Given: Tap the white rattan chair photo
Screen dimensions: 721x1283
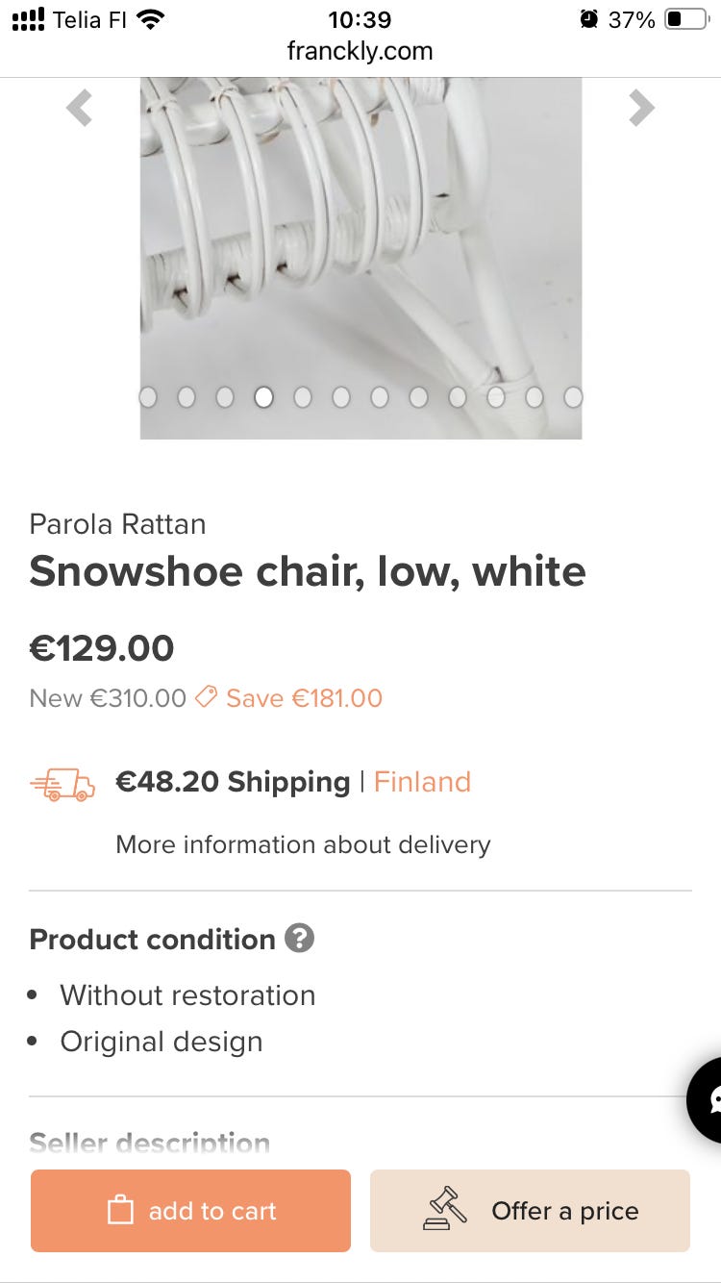Looking at the screenshot, I should (x=360, y=240).
